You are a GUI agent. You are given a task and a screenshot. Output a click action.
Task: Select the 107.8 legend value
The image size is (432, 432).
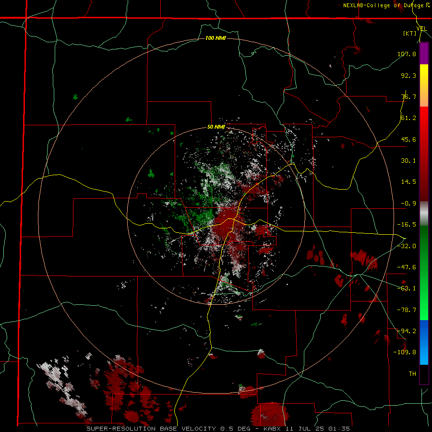coord(407,54)
